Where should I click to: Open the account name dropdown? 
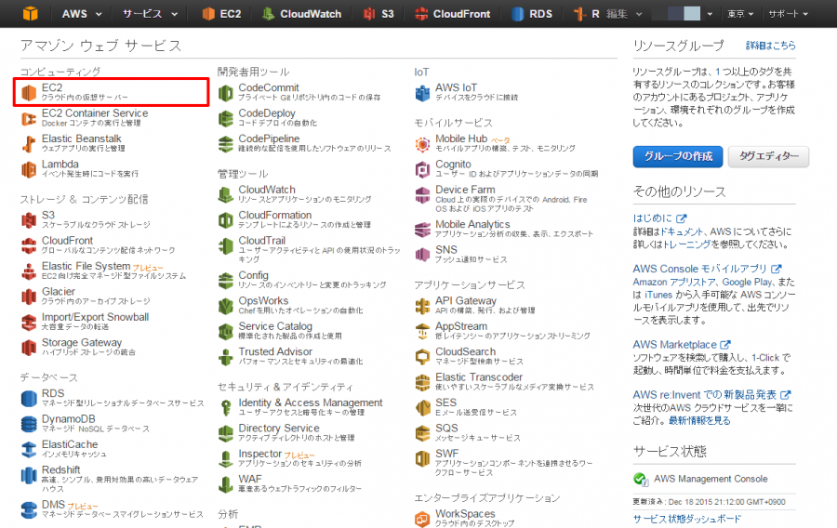pos(683,14)
